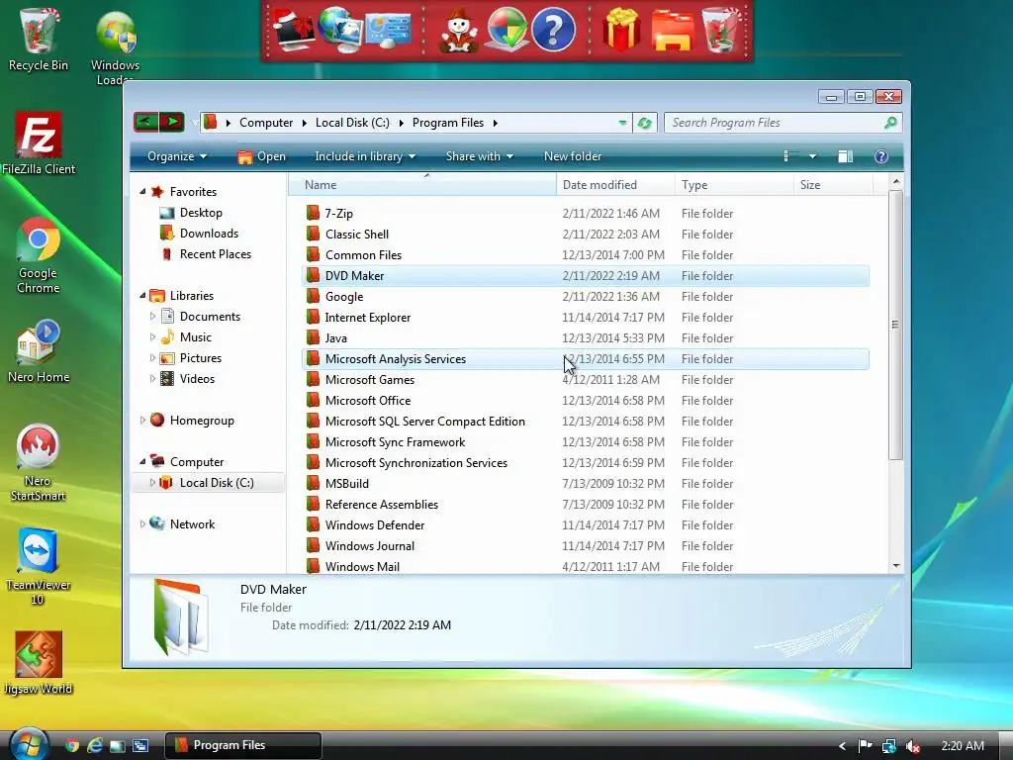1013x760 pixels.
Task: Click the Action Center flag tray icon
Action: click(865, 746)
